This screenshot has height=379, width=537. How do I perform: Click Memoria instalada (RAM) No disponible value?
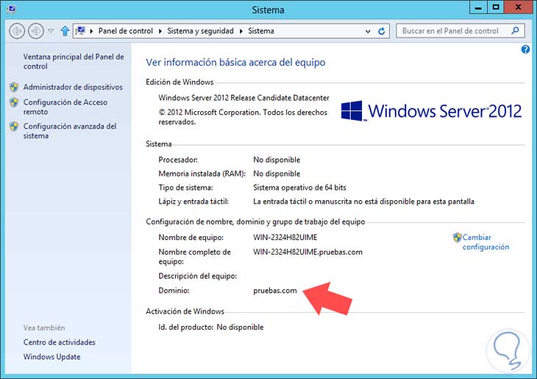point(277,174)
